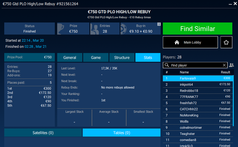
Task: Select player 77FRANK77 row
Action: coord(198,97)
